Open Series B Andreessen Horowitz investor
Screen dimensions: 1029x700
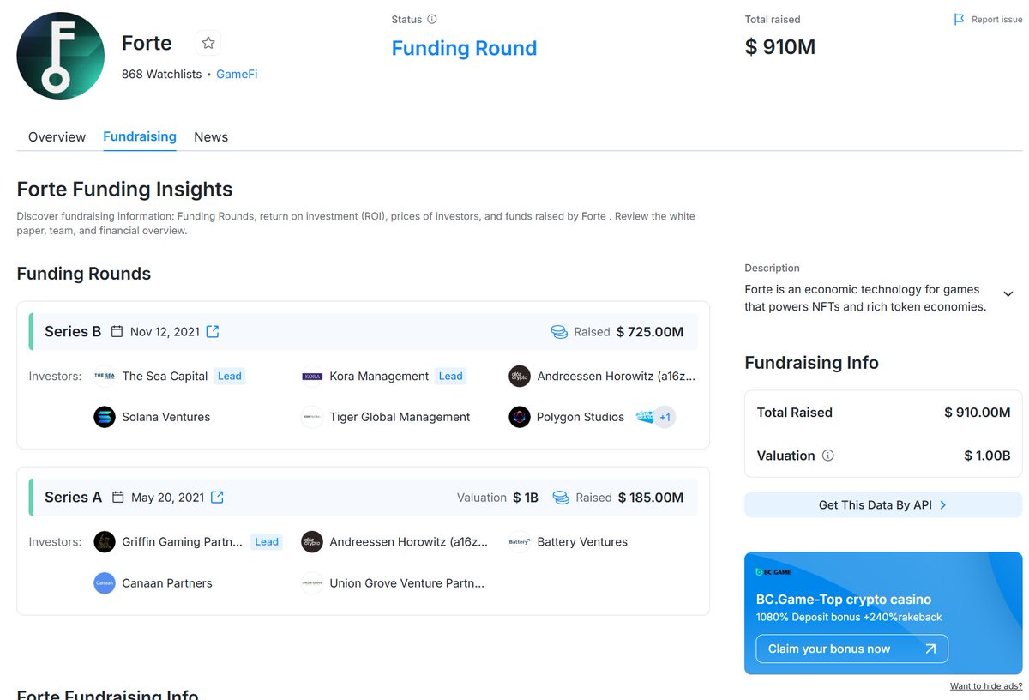(x=617, y=377)
